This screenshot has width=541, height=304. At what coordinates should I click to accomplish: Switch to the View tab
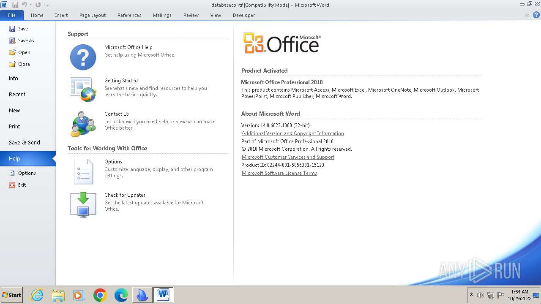coord(216,15)
